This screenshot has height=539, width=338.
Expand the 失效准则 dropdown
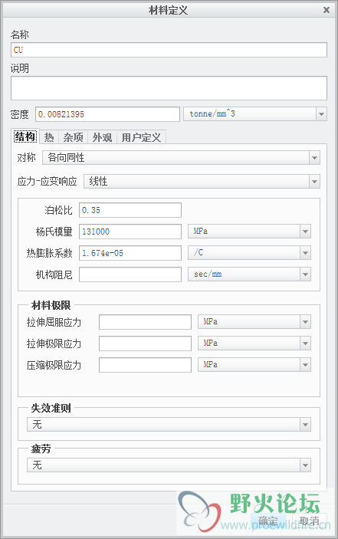click(169, 425)
